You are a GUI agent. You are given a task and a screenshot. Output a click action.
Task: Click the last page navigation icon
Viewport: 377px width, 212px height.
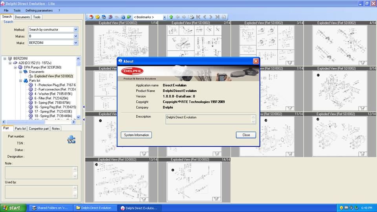tap(217, 17)
